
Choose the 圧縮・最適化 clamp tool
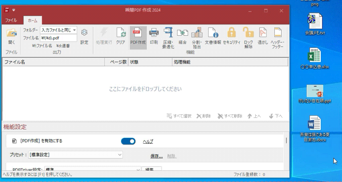pyautogui.click(x=168, y=38)
